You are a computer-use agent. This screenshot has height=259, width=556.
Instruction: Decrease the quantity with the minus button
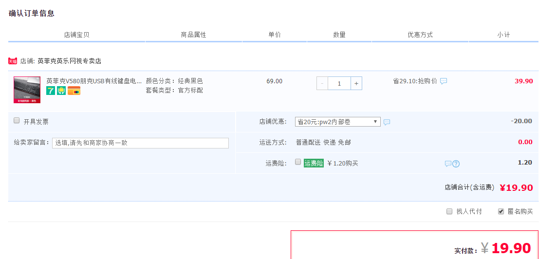tap(322, 83)
